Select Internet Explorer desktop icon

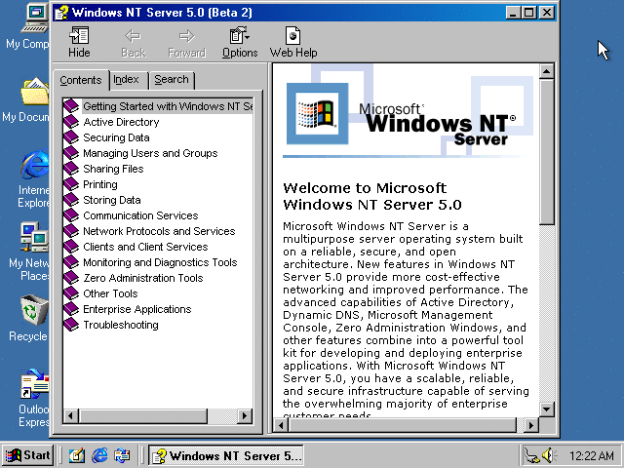point(35,165)
